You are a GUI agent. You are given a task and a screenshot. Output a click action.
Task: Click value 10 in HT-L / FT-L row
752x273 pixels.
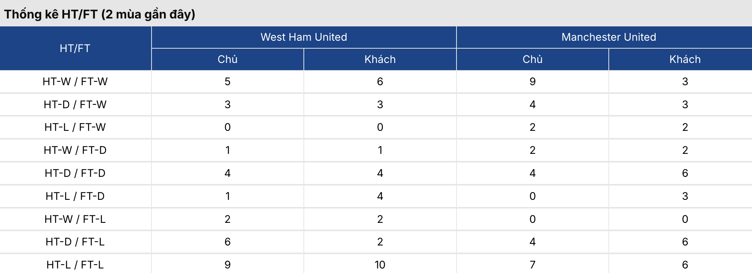click(x=380, y=265)
